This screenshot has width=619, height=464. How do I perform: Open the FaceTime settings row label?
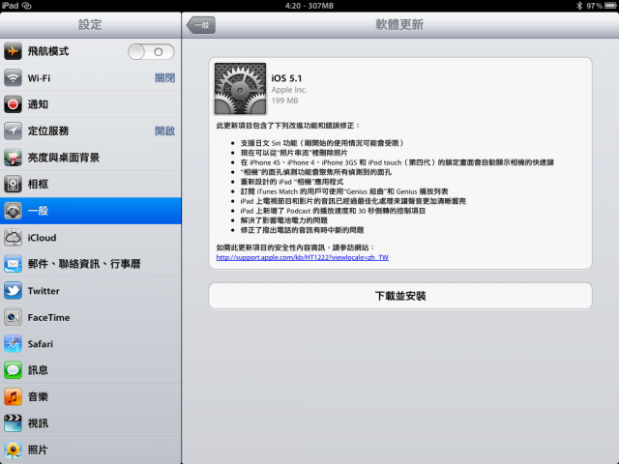tap(48, 317)
